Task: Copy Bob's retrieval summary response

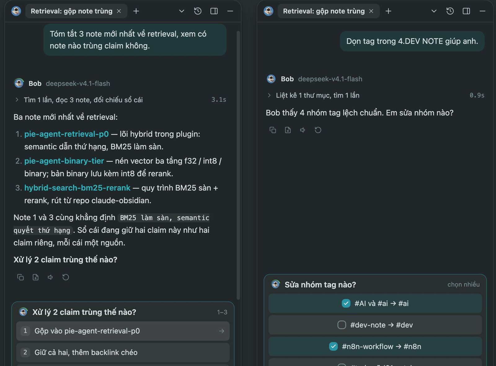Action: pos(20,277)
